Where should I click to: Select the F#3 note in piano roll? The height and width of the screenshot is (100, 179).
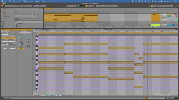point(139,64)
